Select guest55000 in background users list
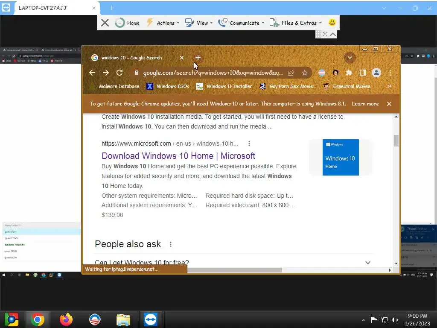The width and height of the screenshot is (437, 328). point(11,258)
